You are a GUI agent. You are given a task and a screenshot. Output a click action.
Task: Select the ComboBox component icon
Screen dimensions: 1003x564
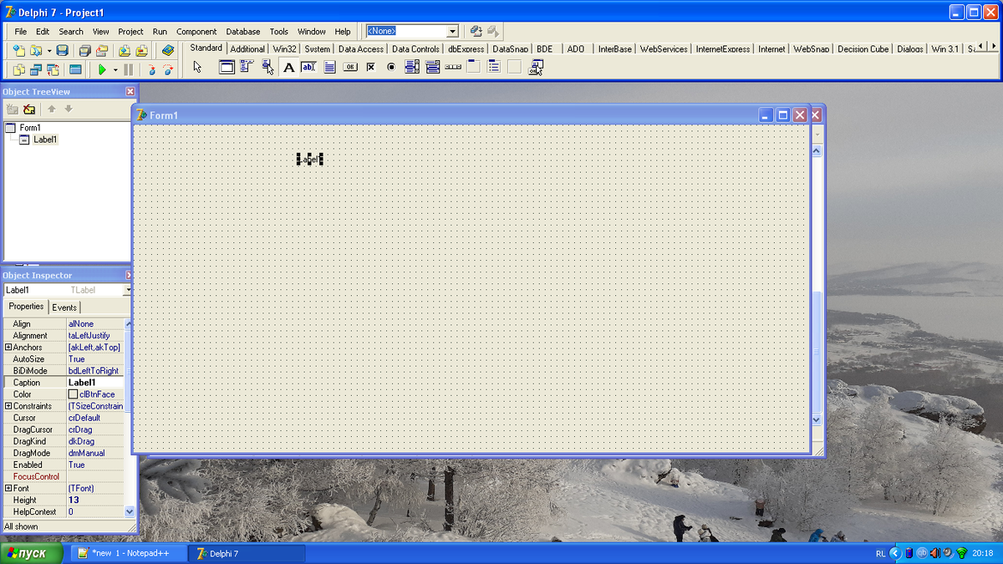(432, 67)
